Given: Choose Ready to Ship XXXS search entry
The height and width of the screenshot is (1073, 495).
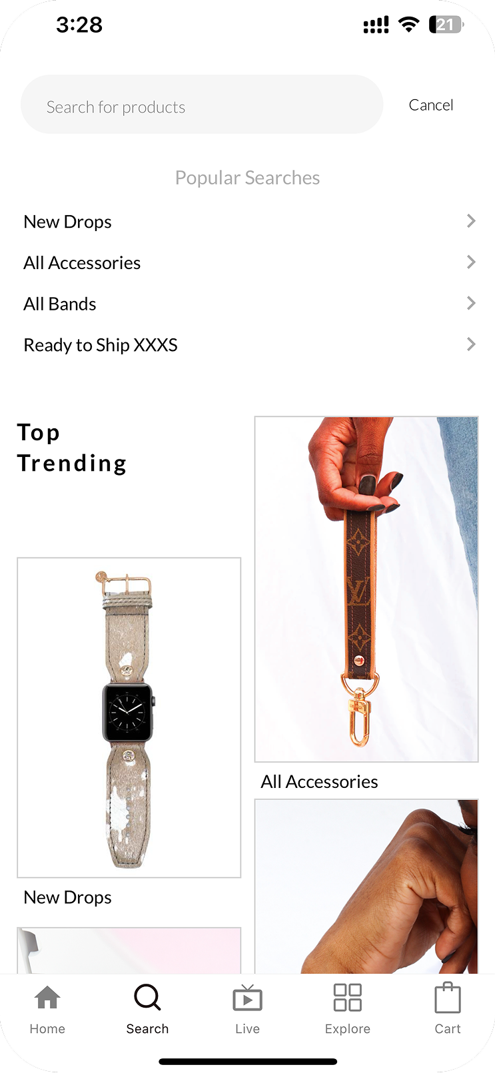Looking at the screenshot, I should (247, 345).
